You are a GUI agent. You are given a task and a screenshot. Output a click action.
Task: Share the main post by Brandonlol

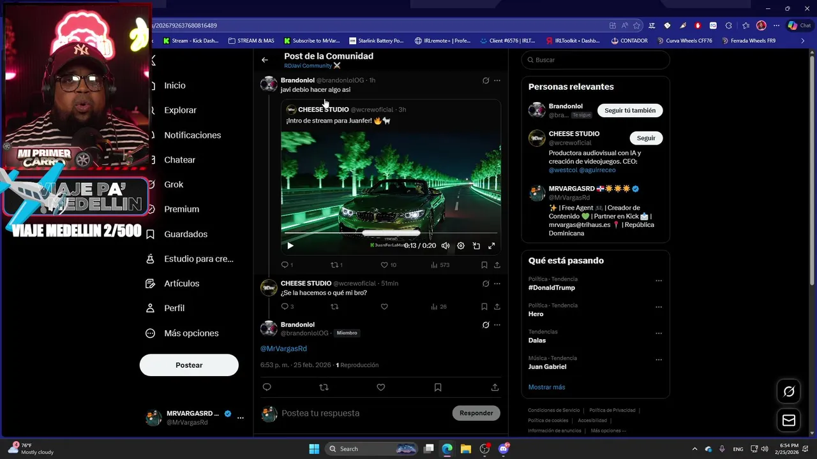(x=495, y=387)
